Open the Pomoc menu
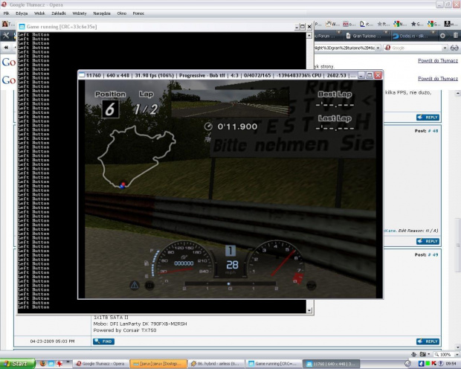This screenshot has height=369, width=461. click(138, 13)
